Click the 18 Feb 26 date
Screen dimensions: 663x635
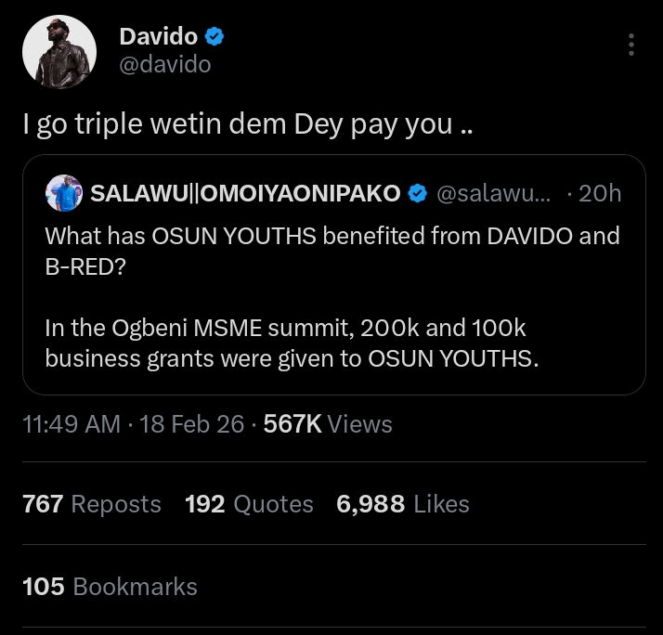click(x=193, y=424)
